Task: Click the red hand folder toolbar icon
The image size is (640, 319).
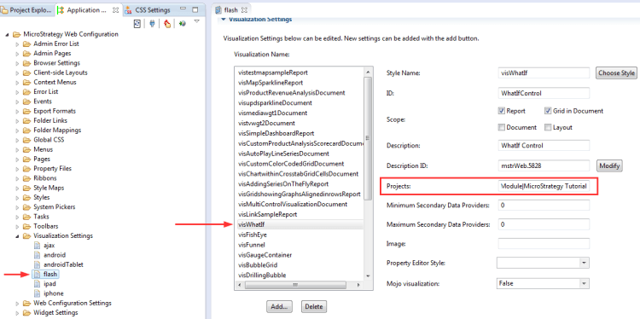Action: (167, 24)
